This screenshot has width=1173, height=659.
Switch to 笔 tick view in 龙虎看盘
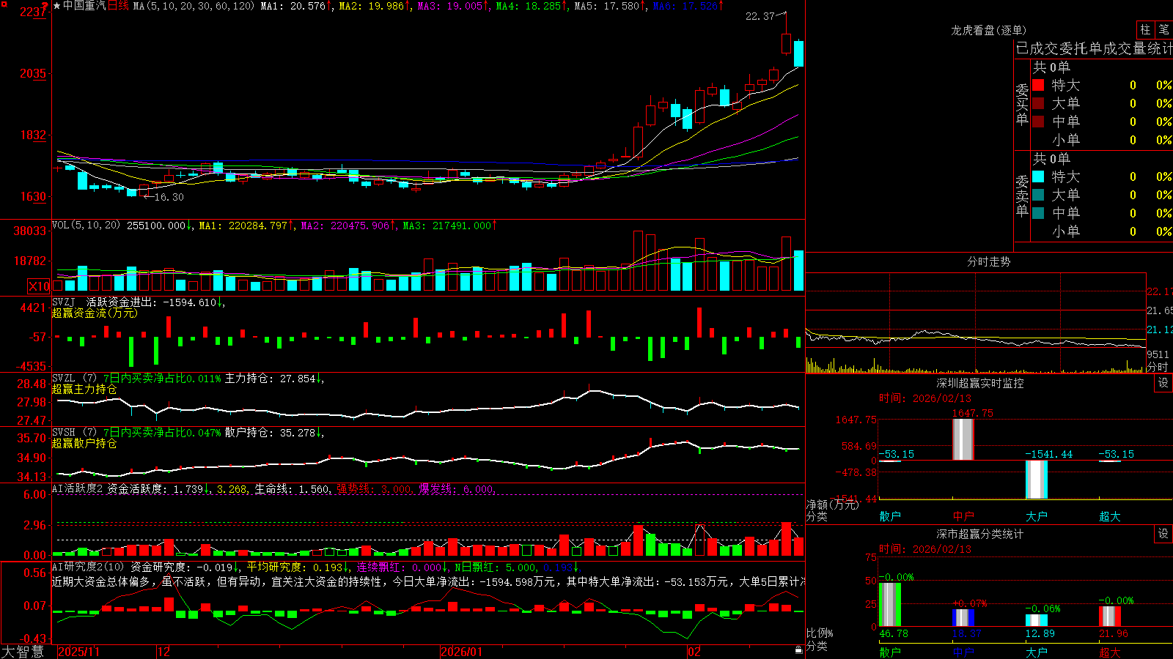1163,29
